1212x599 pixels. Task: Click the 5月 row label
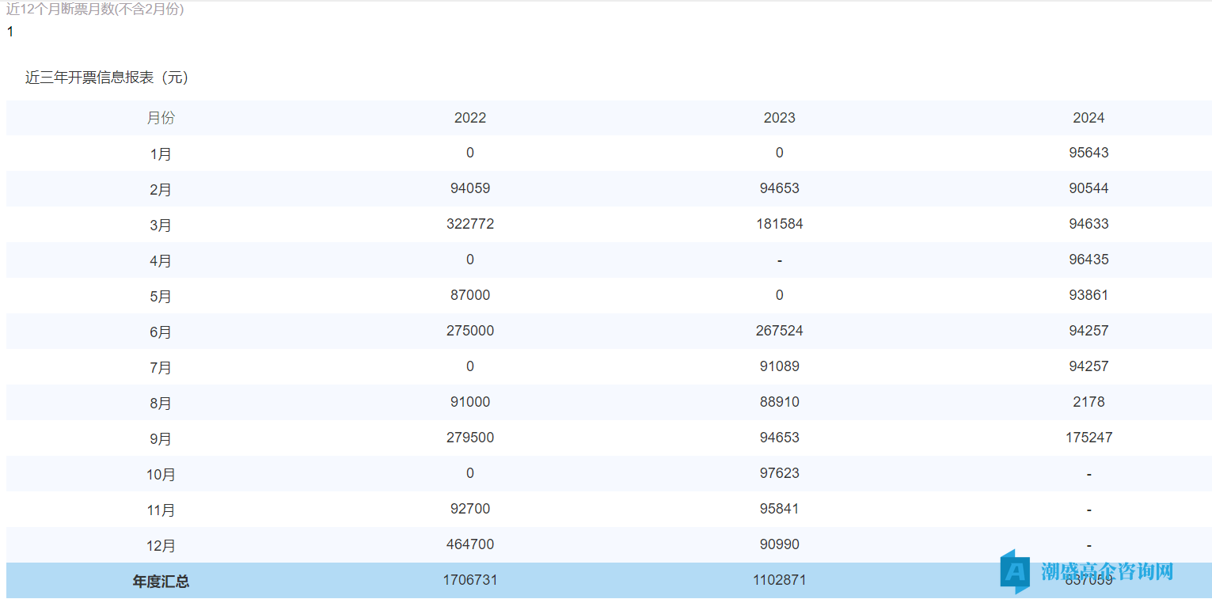tap(161, 296)
